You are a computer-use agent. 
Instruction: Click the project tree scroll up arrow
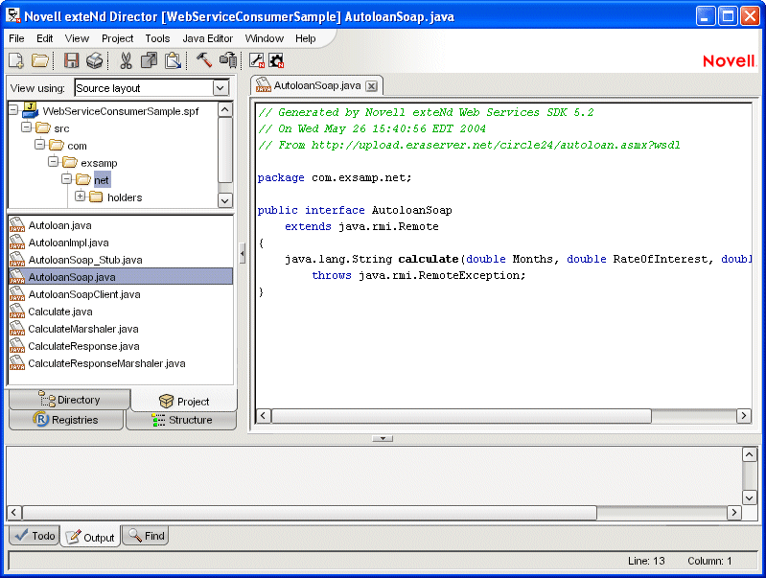(x=224, y=109)
